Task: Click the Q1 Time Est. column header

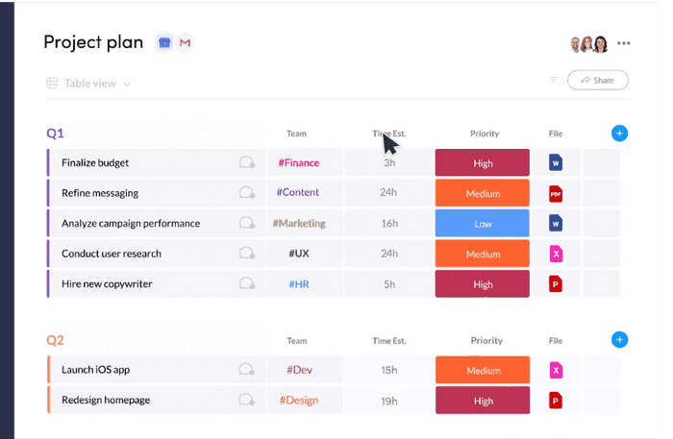Action: pos(389,134)
